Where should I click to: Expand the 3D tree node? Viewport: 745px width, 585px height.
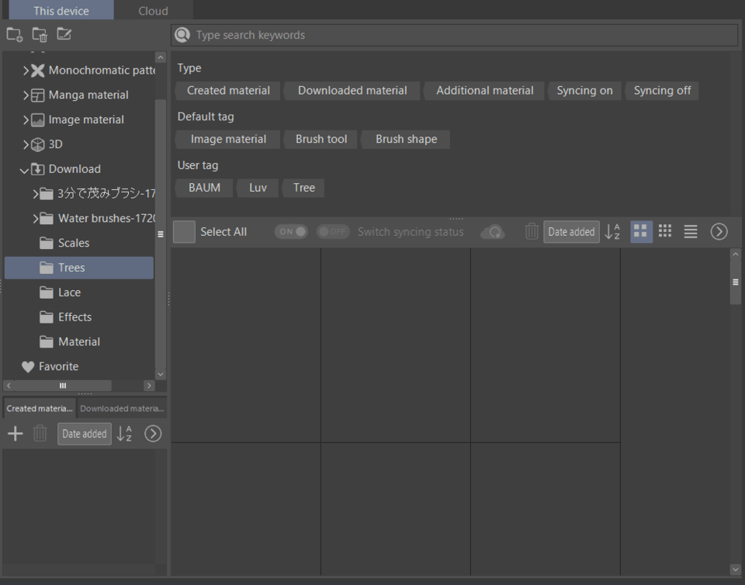coord(26,144)
